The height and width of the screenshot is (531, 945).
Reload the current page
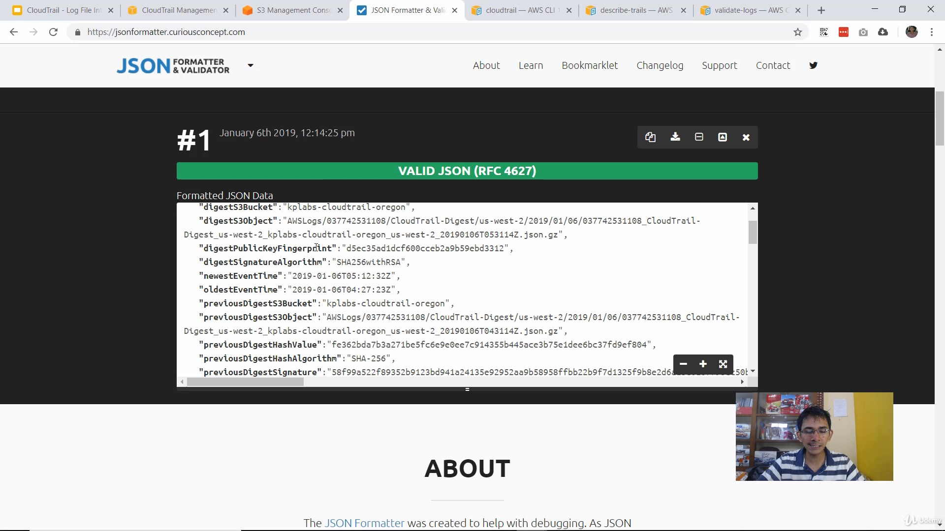pyautogui.click(x=53, y=32)
